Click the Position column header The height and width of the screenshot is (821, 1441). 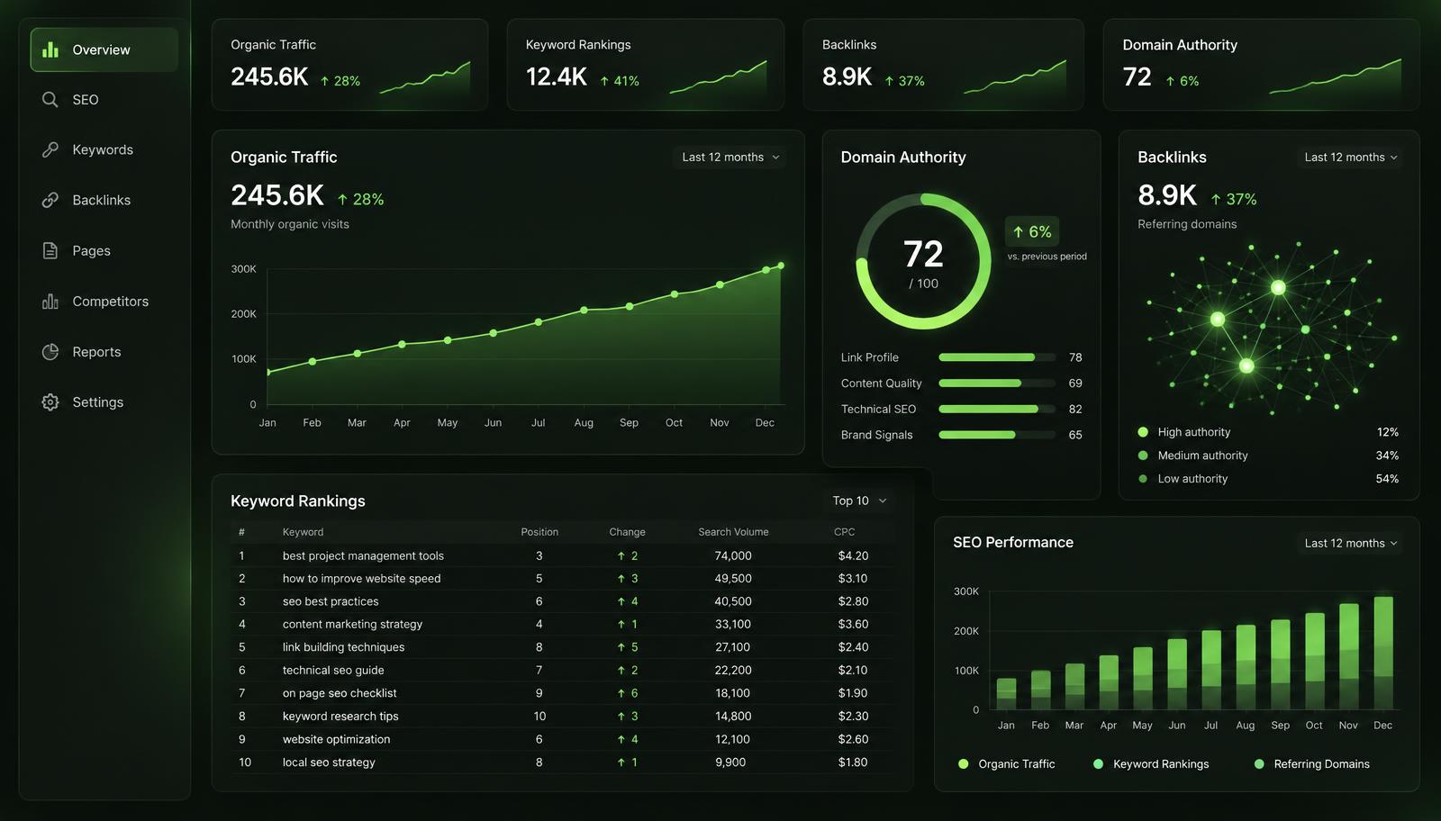(539, 532)
